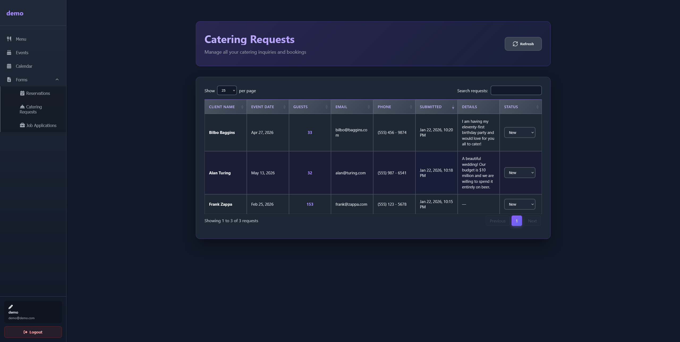
Task: Sort the Guests column
Action: [300, 107]
